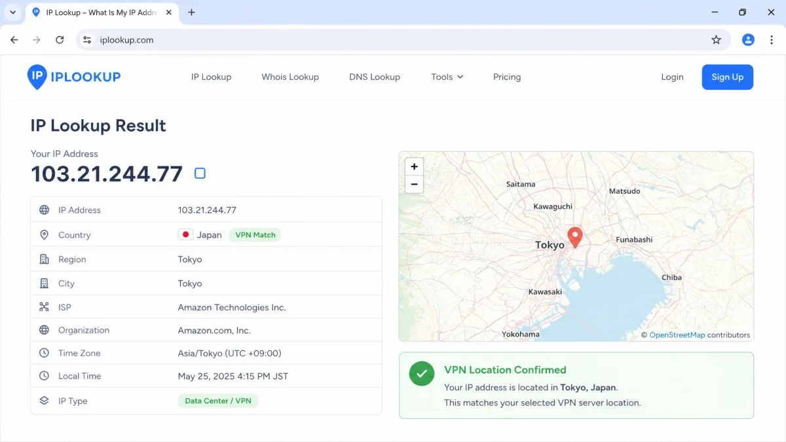
Task: Click the Kawasaki label on the map
Action: [x=545, y=292]
